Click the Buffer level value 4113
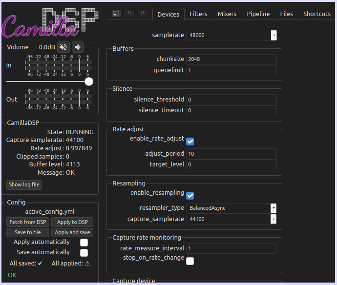337x285 pixels. pyautogui.click(x=73, y=164)
